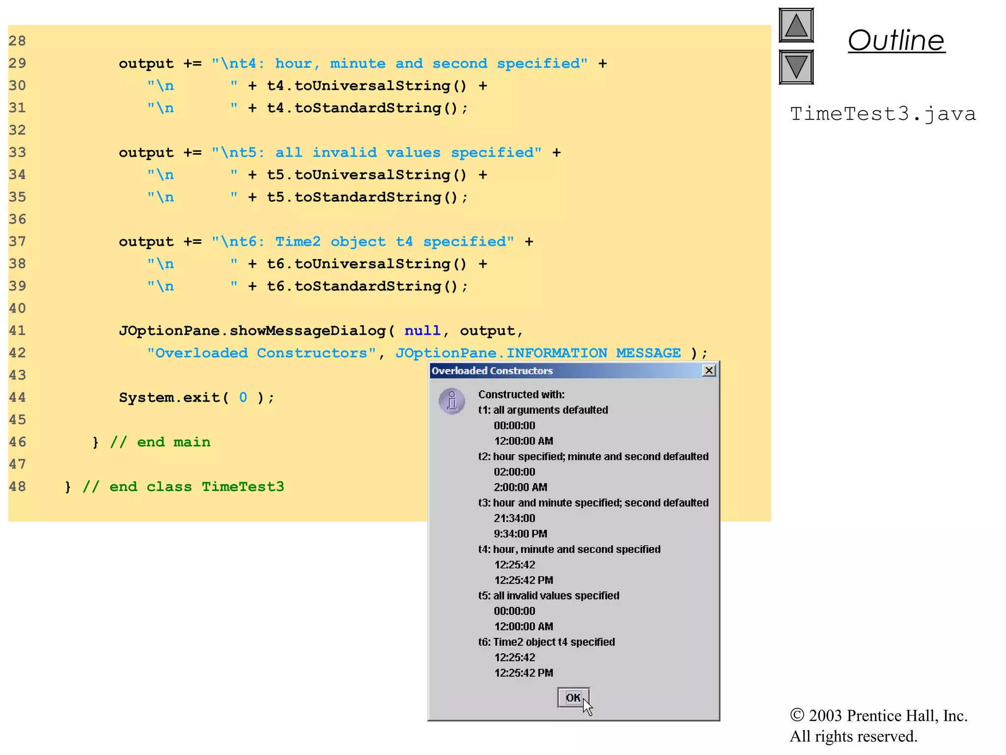Viewport: 1006px width, 755px height.
Task: Click 't3: hour and minute specified' line
Action: point(593,503)
